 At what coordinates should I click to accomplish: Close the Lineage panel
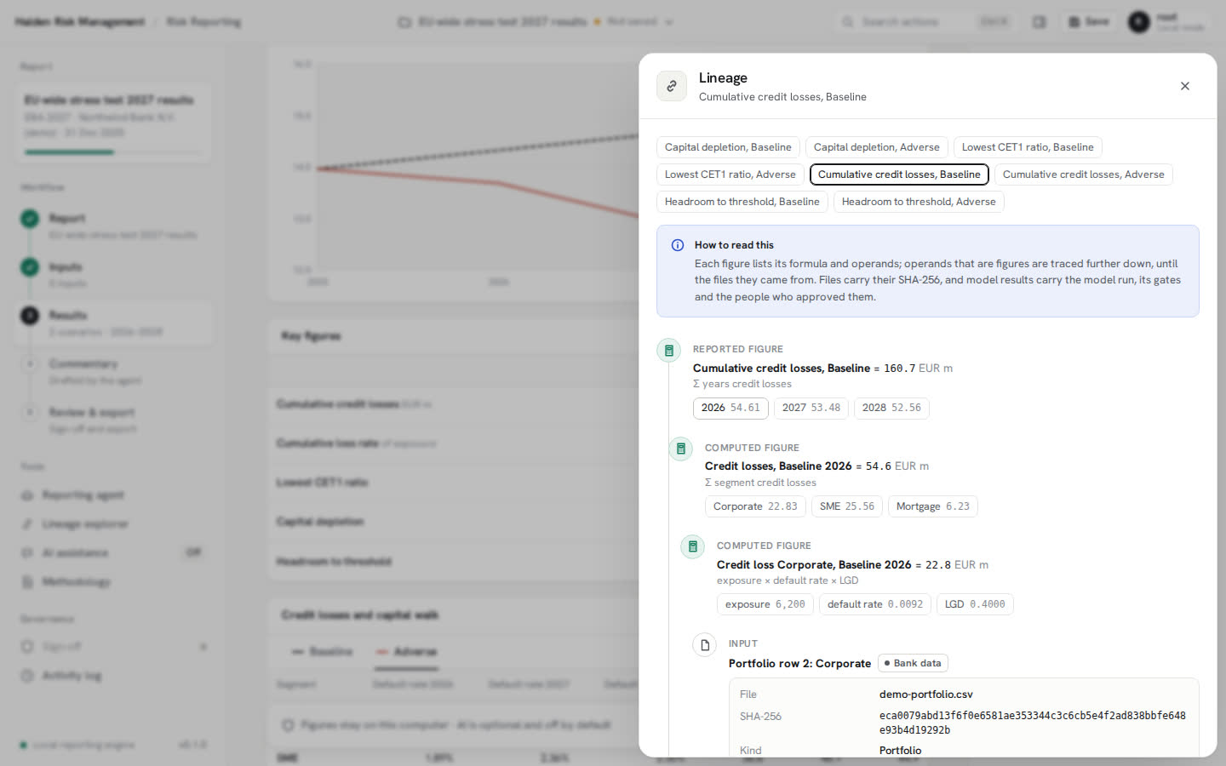click(1185, 86)
